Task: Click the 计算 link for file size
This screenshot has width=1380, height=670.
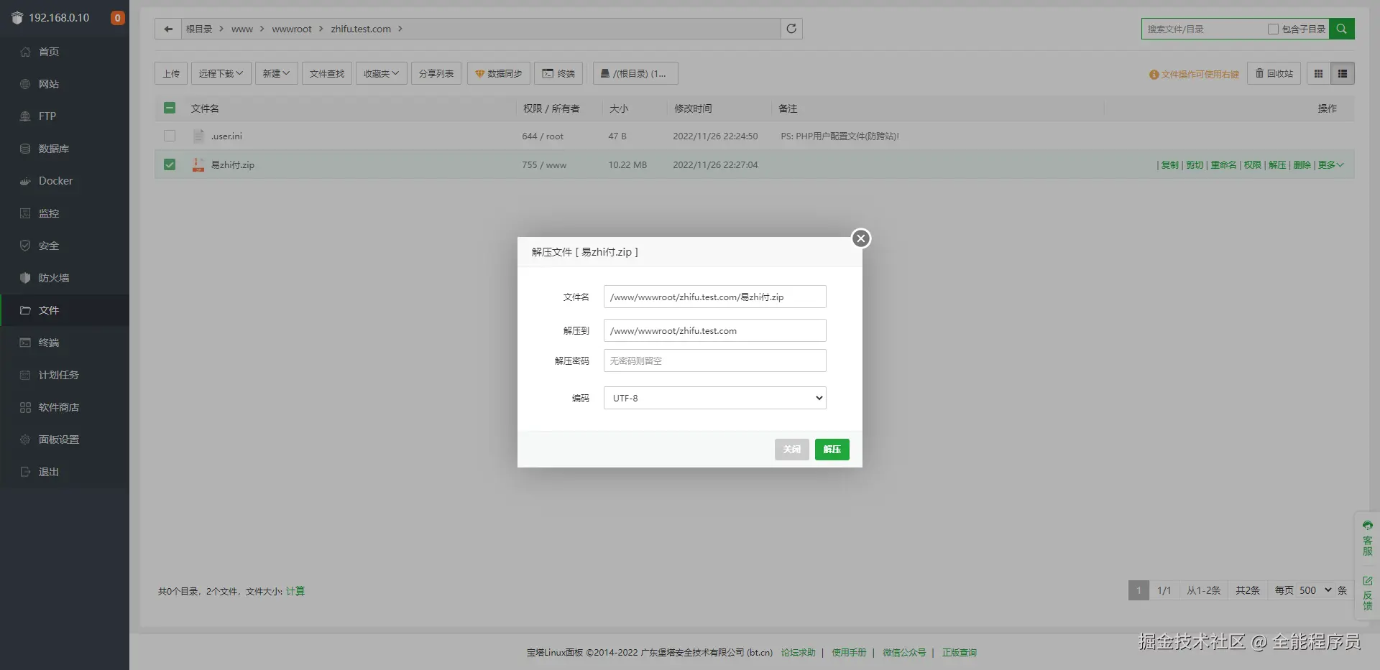Action: point(295,591)
